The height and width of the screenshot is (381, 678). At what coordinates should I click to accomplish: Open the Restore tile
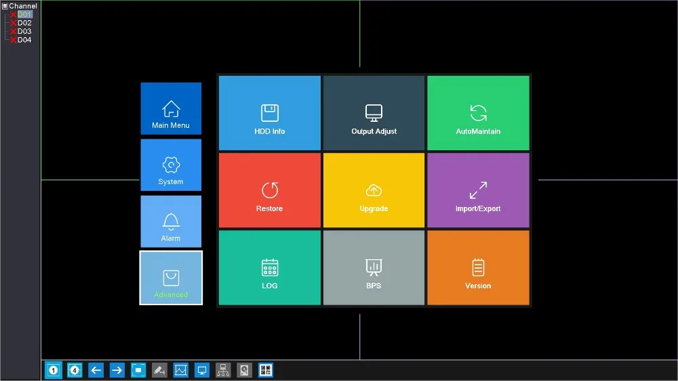pos(269,190)
